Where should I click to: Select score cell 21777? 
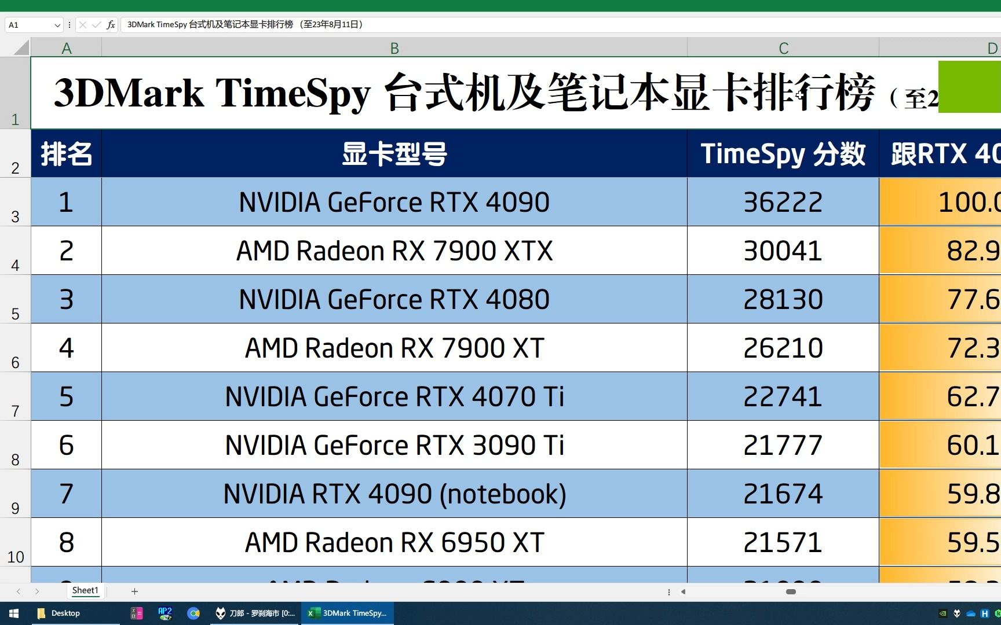click(x=783, y=445)
